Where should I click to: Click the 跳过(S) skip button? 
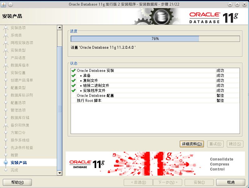coord(235,144)
